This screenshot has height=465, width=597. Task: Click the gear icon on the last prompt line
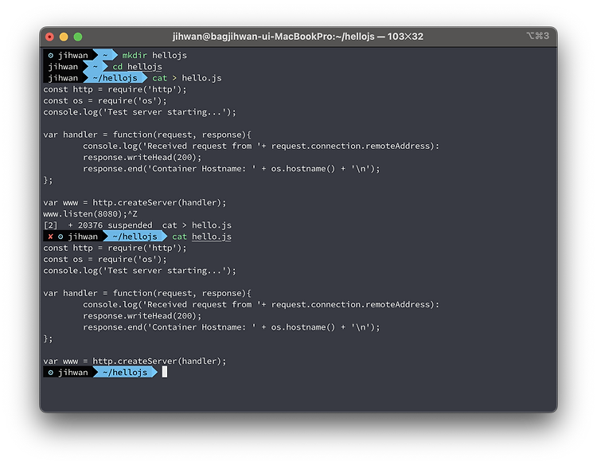point(51,373)
